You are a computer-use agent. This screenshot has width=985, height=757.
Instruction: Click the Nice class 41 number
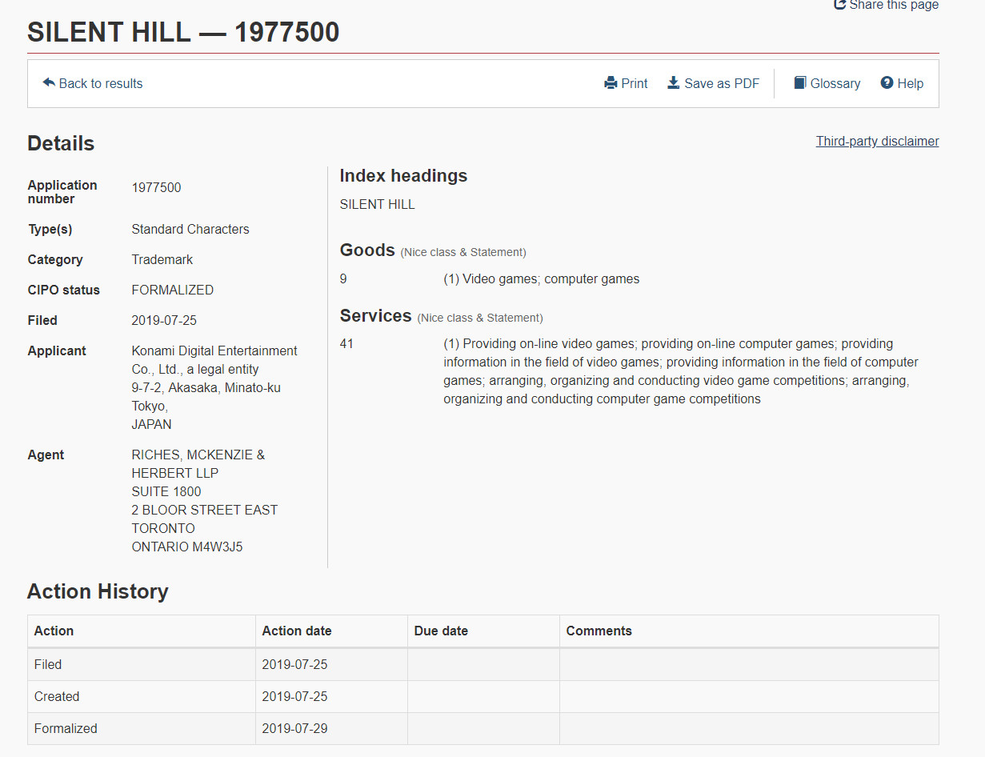[x=346, y=344]
